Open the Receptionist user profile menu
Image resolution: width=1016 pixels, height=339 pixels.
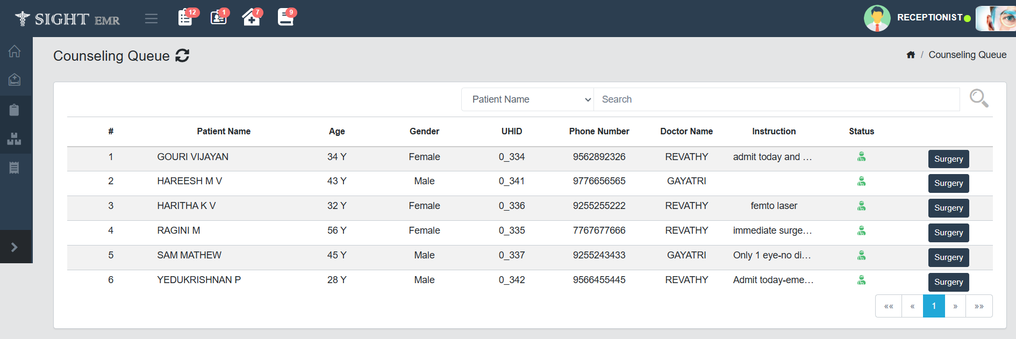[x=929, y=18]
